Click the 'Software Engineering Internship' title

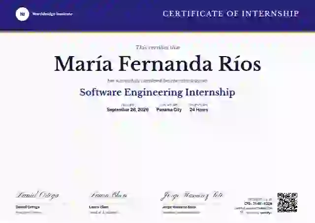tap(157, 93)
